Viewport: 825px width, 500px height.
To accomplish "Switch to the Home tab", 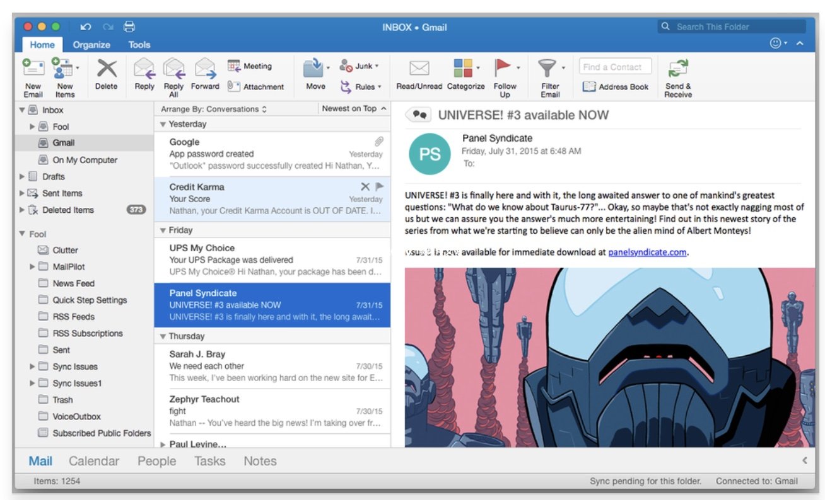I will tap(42, 45).
